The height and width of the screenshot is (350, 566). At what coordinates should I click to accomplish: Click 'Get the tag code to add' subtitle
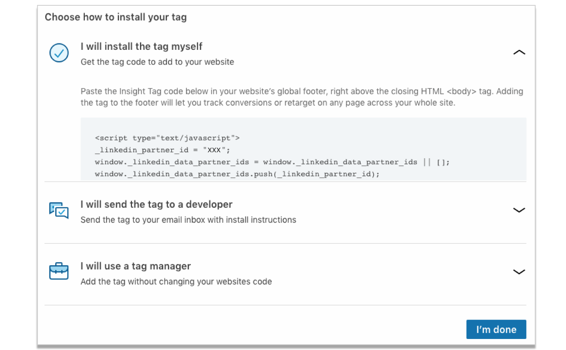point(157,62)
